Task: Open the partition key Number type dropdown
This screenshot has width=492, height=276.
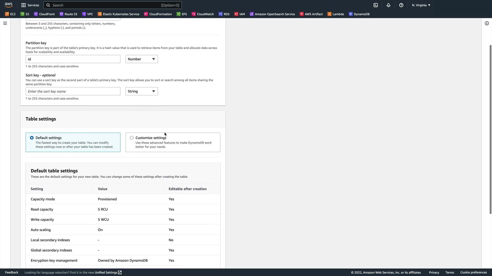Action: coord(141,59)
